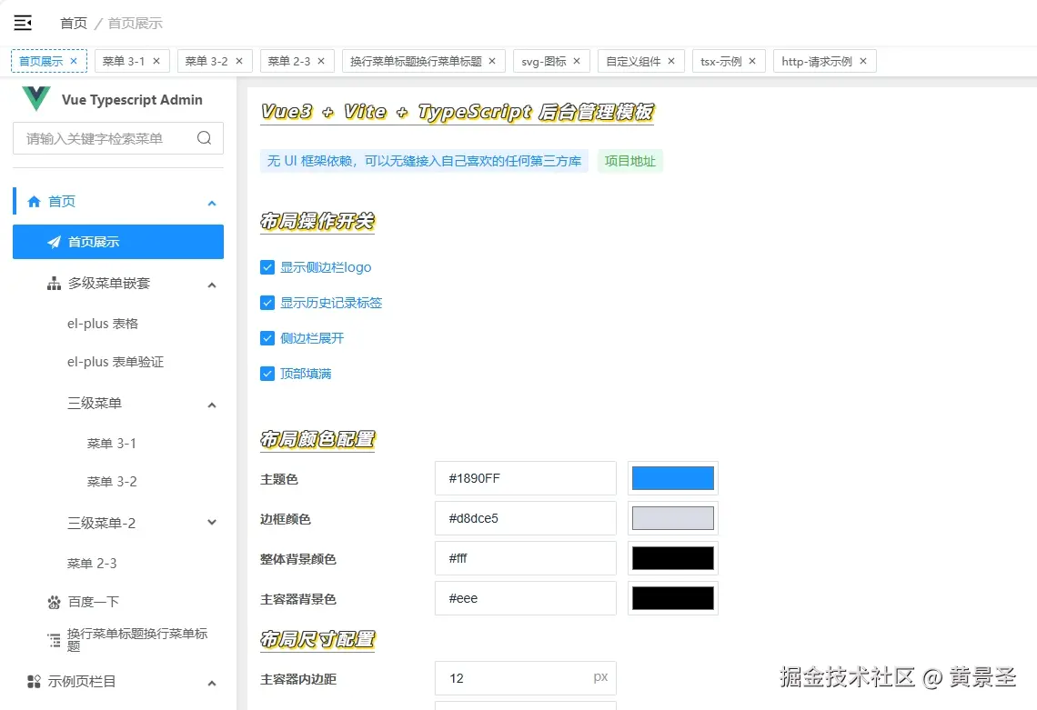Click the grid icon beside 示例页栏目
This screenshot has width=1037, height=710.
click(x=34, y=682)
